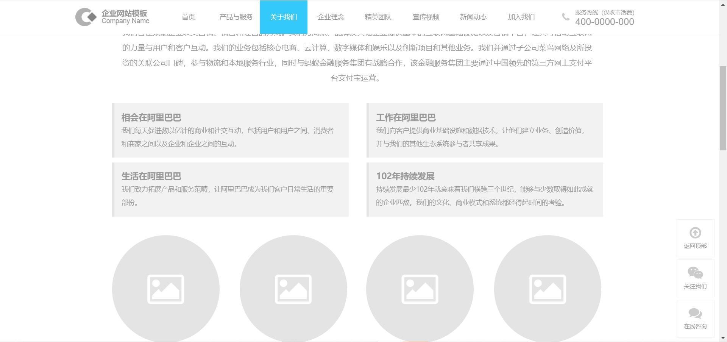This screenshot has height=342, width=727.
Task: Click the text 和商家之间以及企业和企业之间的互动
Action: (x=179, y=144)
